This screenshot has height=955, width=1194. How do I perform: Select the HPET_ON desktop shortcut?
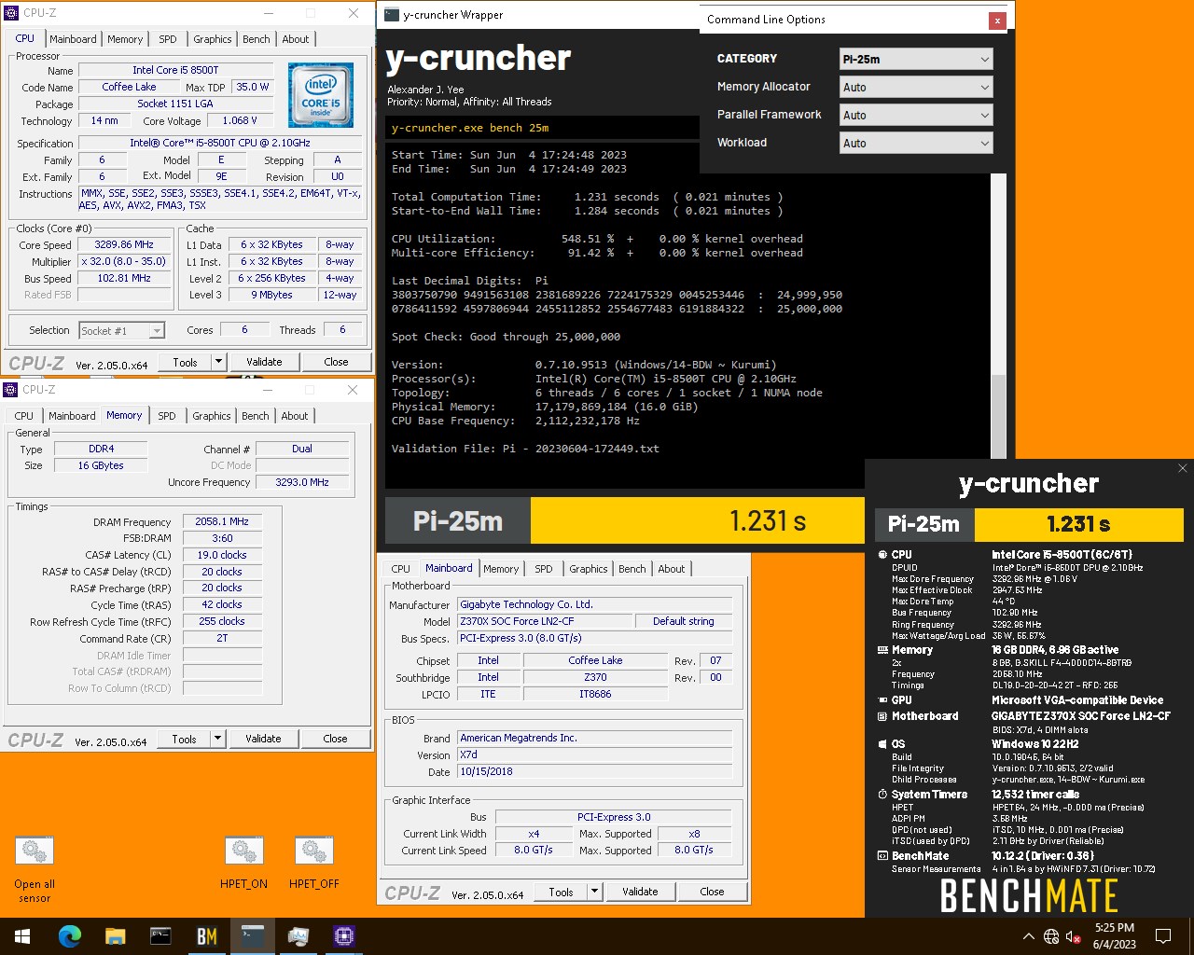click(x=244, y=863)
